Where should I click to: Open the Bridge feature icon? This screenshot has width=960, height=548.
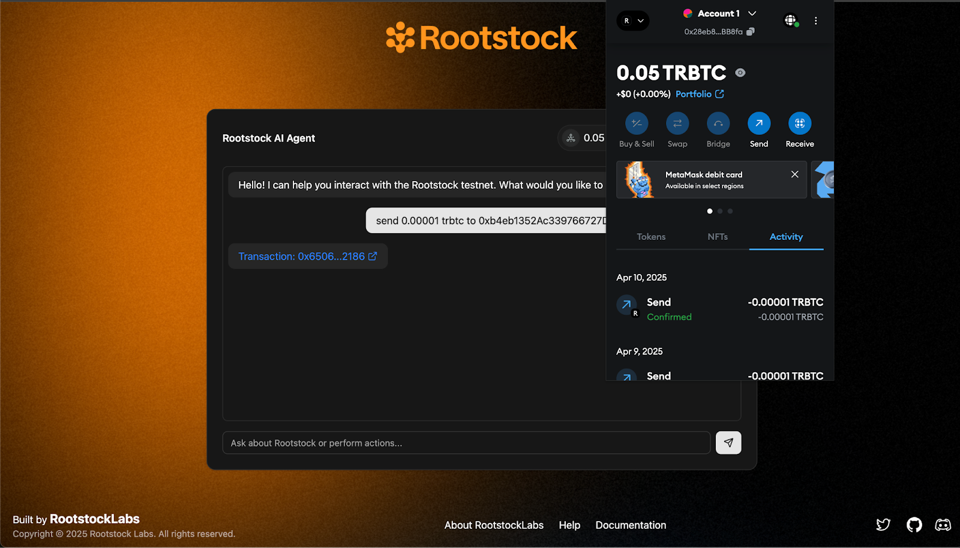[718, 124]
